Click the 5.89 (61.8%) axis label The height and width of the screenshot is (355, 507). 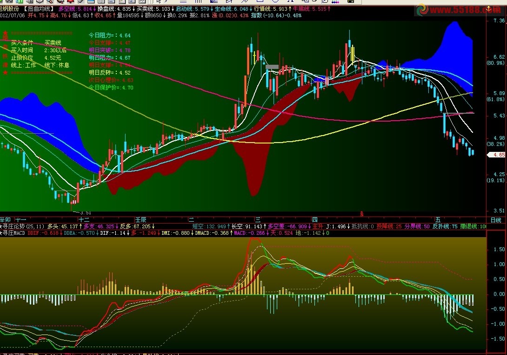pos(496,96)
